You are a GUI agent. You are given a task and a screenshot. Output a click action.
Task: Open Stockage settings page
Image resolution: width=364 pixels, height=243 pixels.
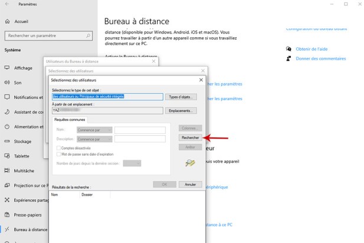(22, 142)
